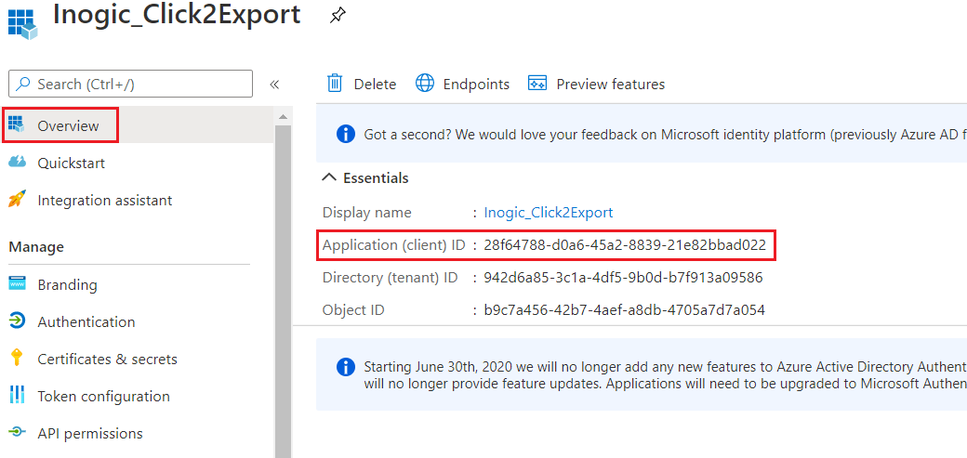
Task: Click the Quickstart cloud icon
Action: (18, 163)
